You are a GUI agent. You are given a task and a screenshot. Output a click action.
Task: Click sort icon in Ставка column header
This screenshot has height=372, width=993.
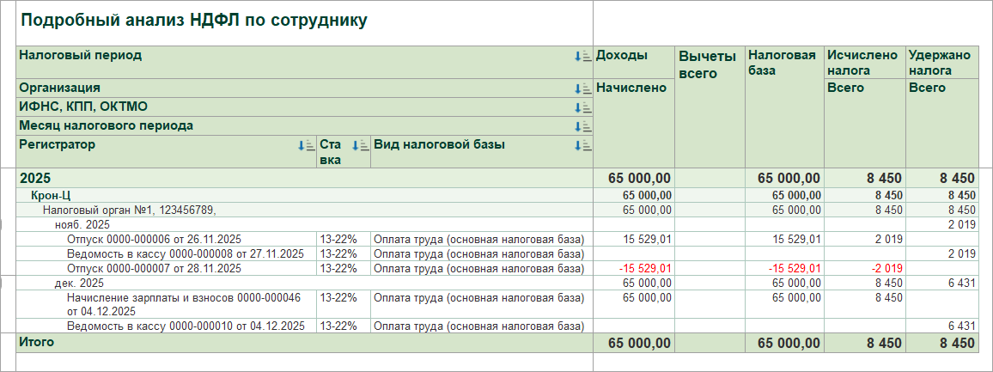tap(360, 146)
